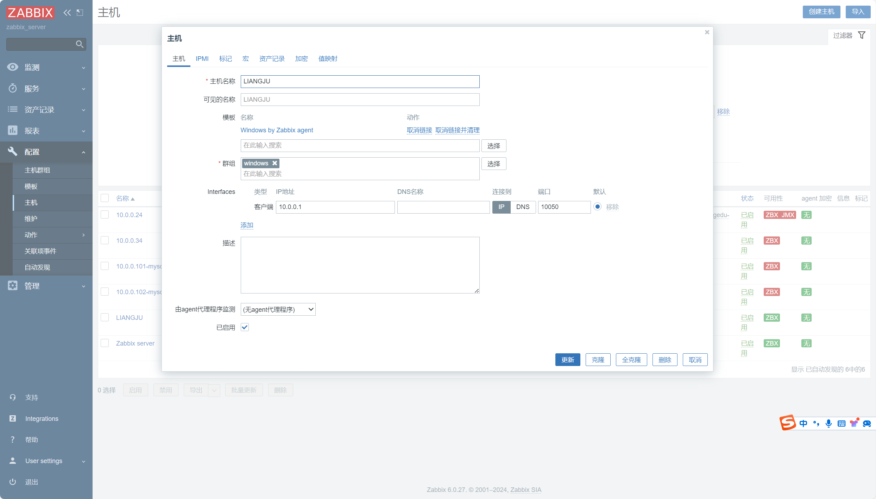The width and height of the screenshot is (876, 499).
Task: Click the port number input field
Action: tap(564, 207)
